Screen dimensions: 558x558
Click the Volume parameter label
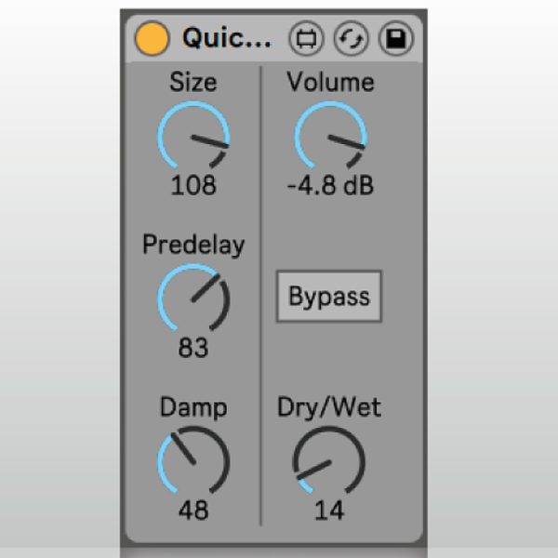(x=330, y=82)
